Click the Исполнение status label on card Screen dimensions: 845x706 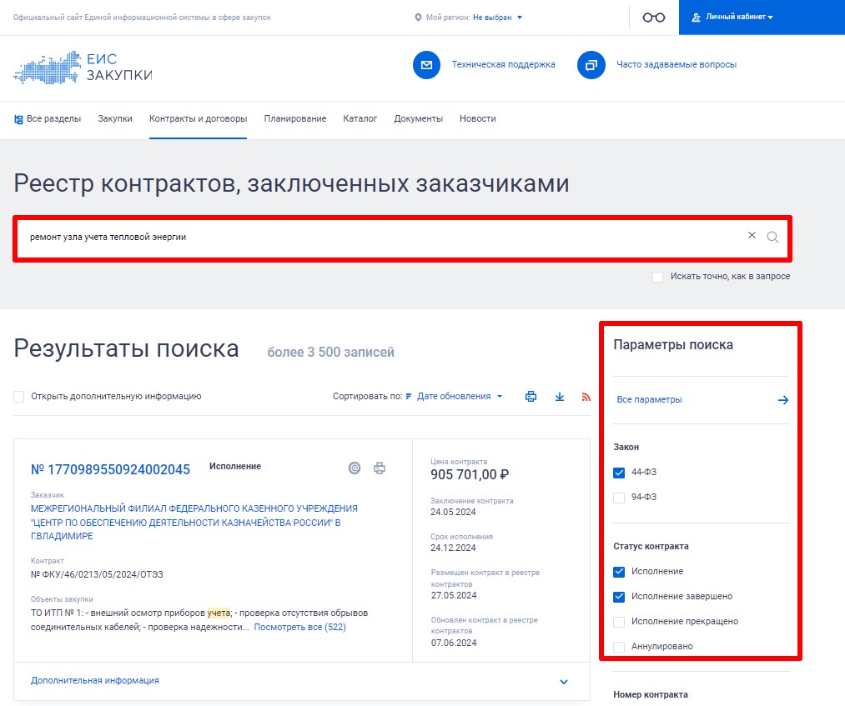235,466
